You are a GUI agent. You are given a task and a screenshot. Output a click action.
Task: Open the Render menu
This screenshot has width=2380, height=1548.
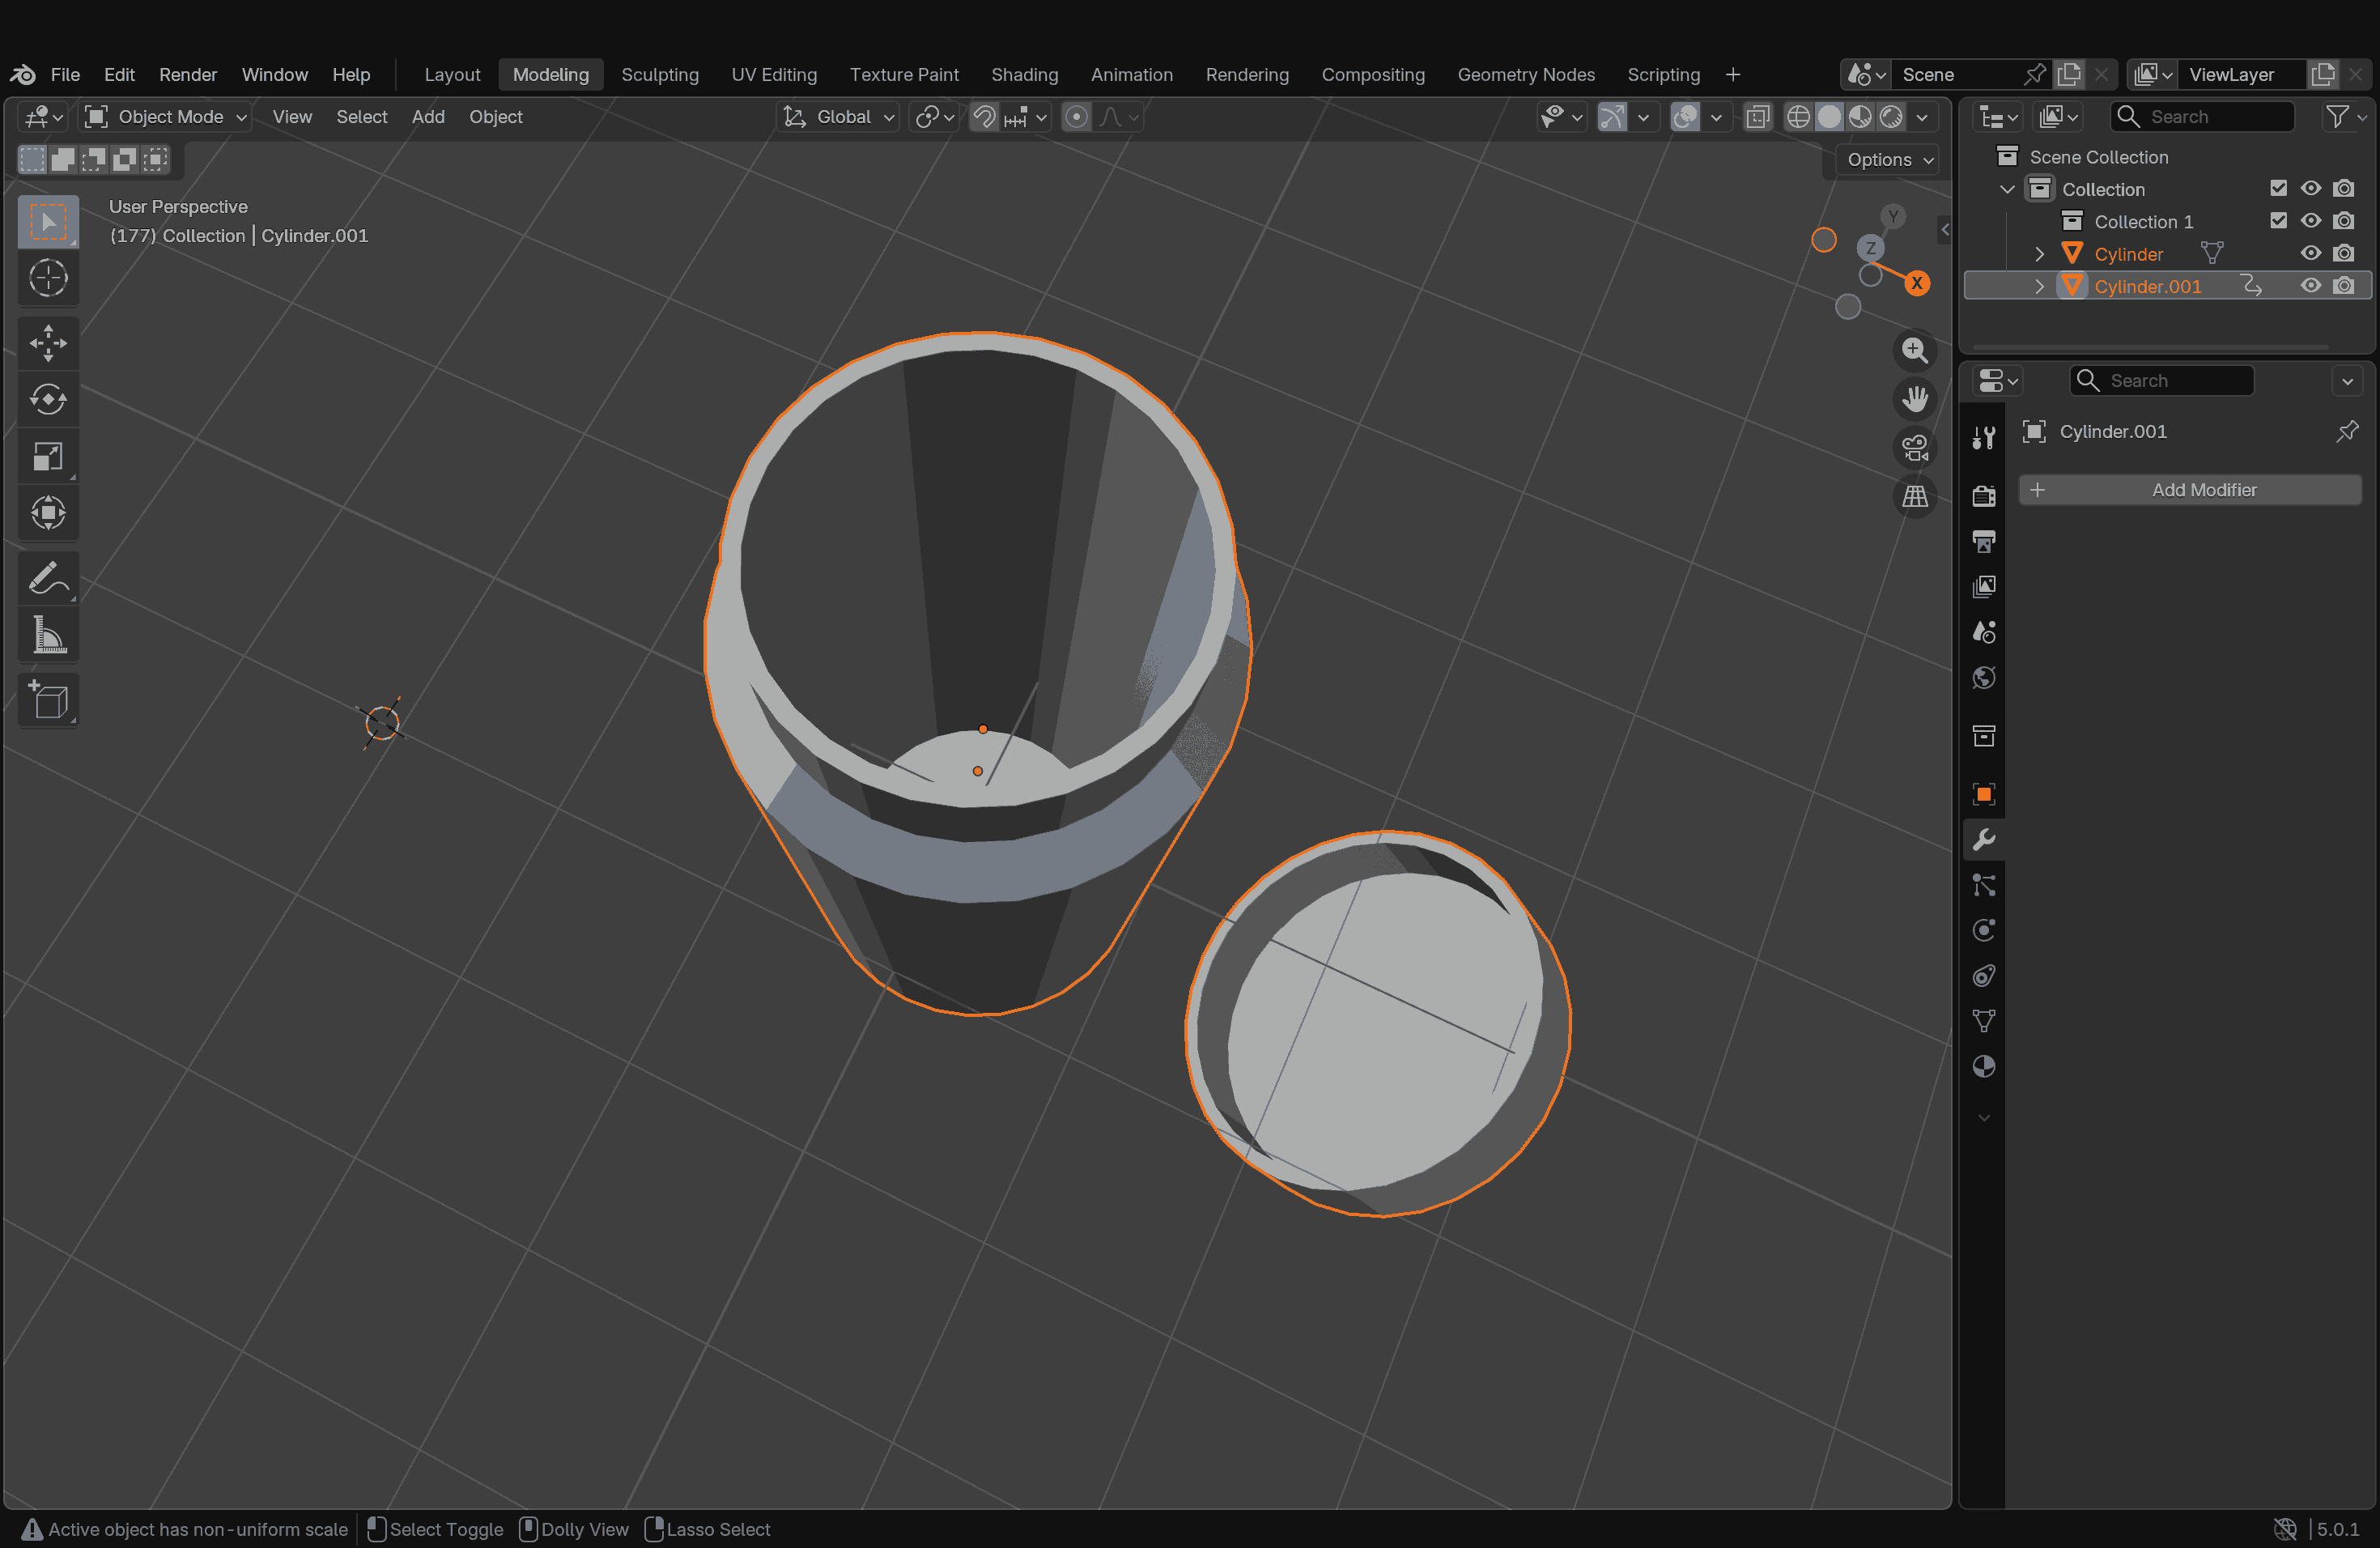pos(187,75)
